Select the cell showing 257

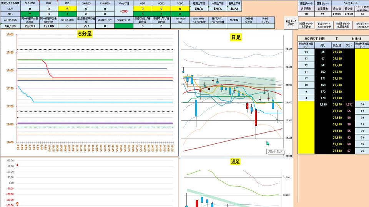[86, 26]
